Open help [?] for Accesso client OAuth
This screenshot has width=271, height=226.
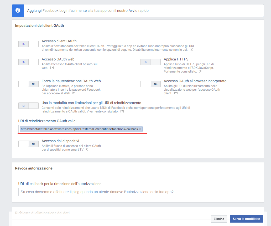coord(191,50)
